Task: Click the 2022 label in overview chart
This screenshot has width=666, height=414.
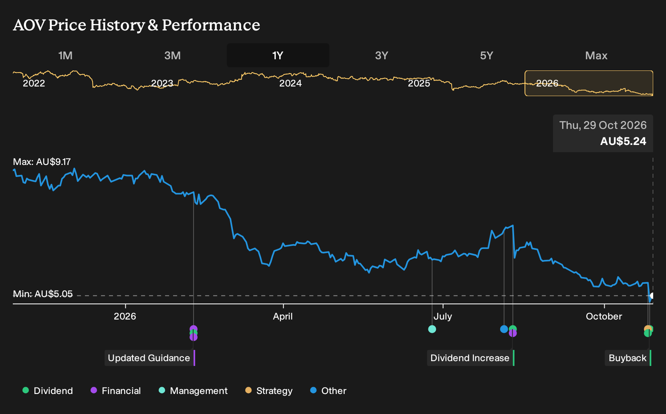Action: [34, 83]
